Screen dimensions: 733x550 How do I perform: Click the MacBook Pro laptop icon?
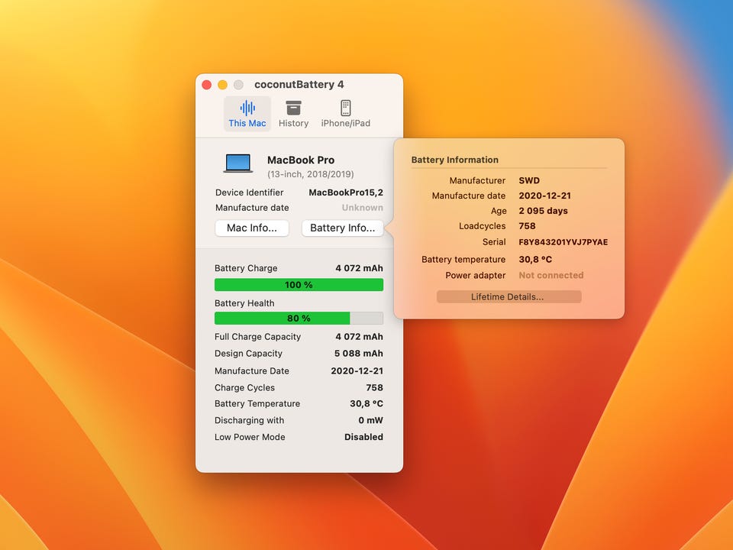(x=238, y=163)
